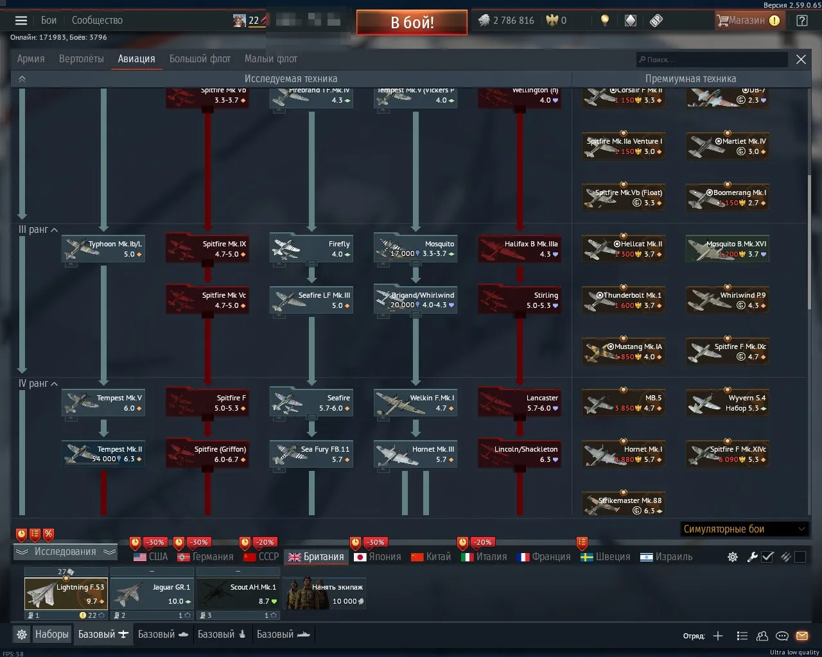Click the В бой! battle button
Image resolution: width=822 pixels, height=657 pixels.
coord(412,22)
